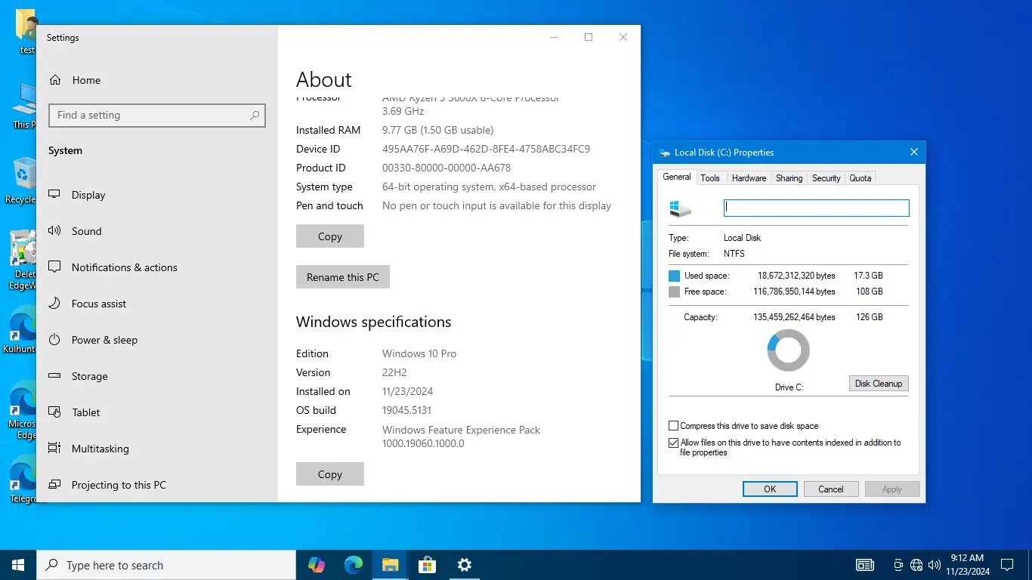Click the search magnifier in Find a setting

coord(255,116)
